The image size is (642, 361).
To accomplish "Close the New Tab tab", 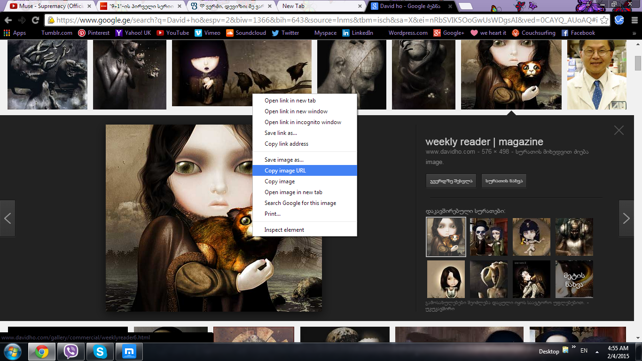I will coord(360,6).
